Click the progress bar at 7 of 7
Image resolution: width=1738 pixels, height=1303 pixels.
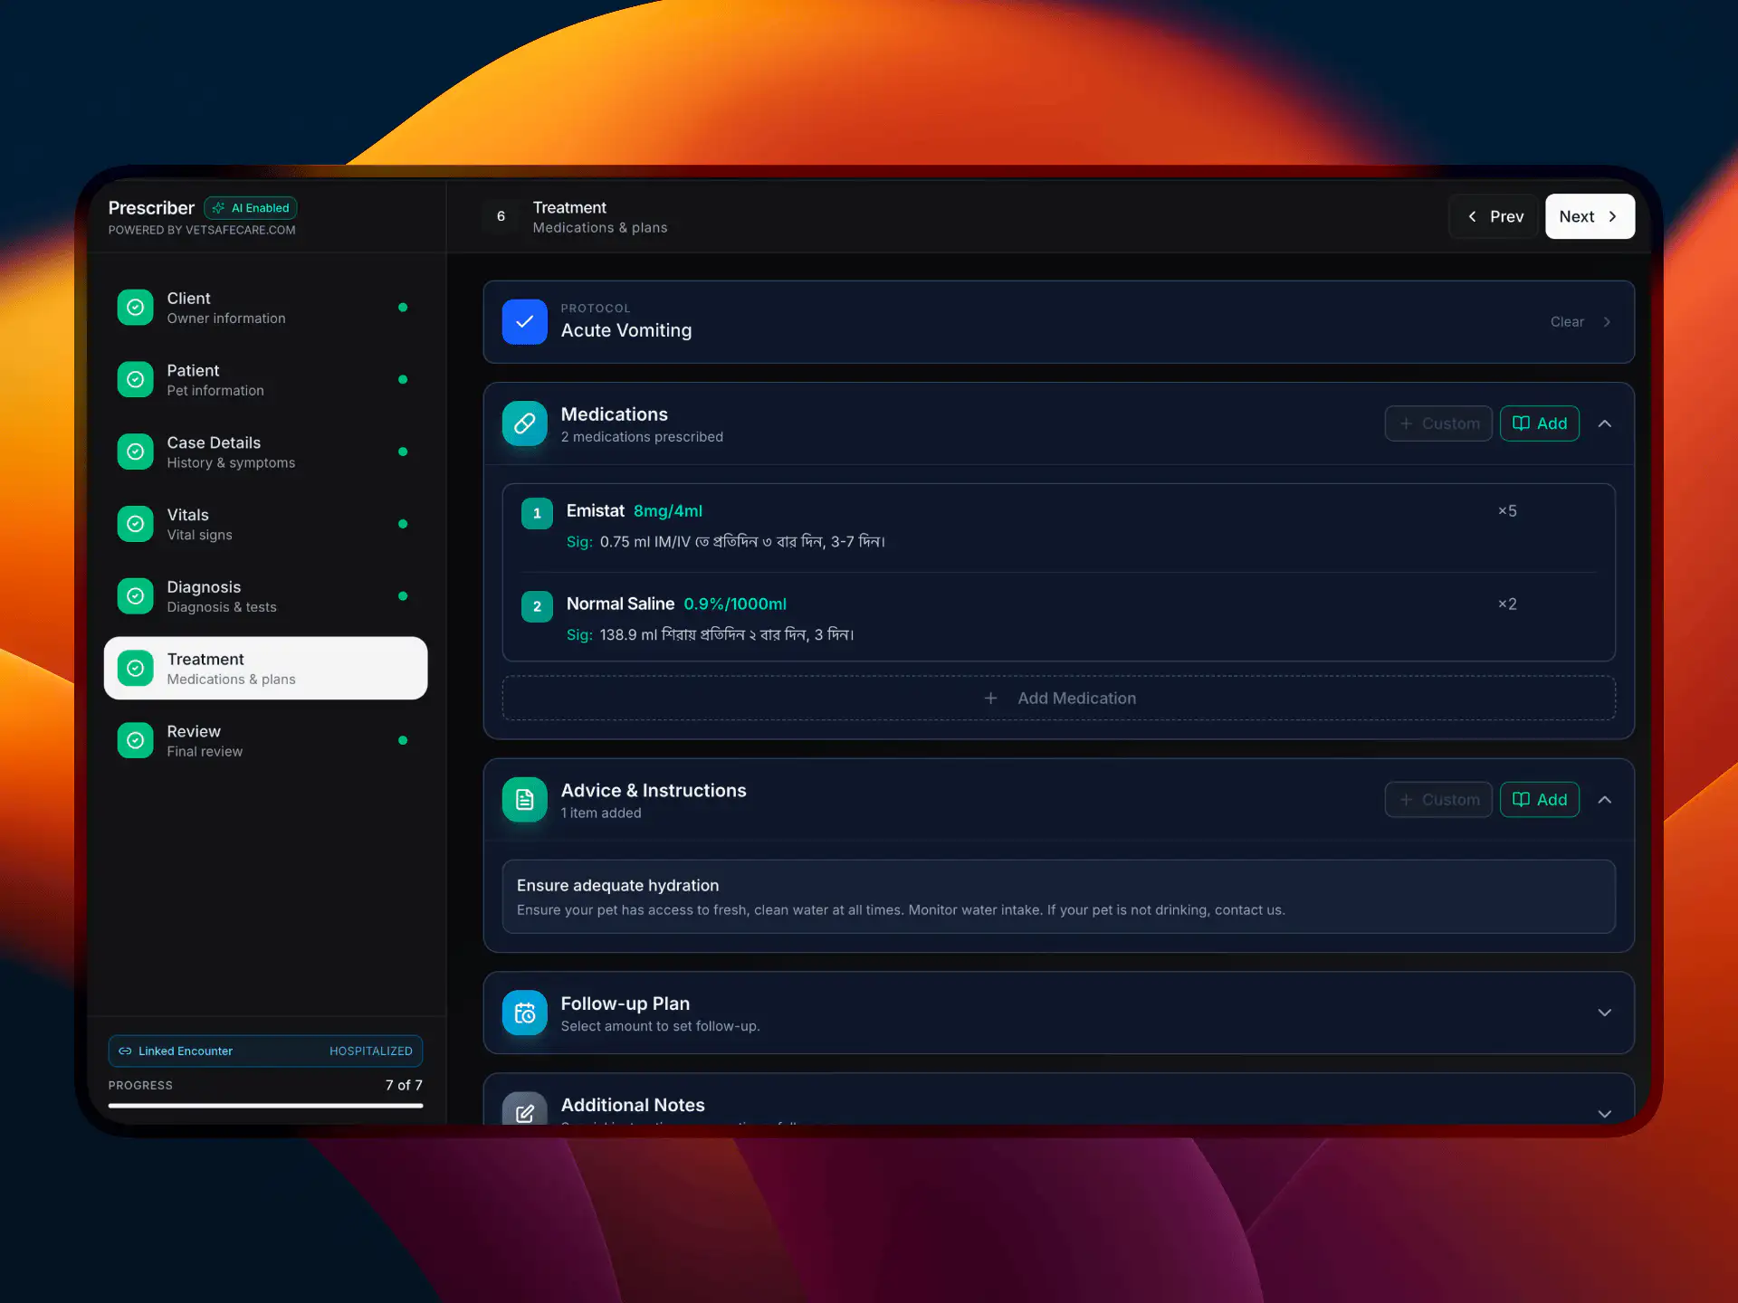coord(265,1106)
